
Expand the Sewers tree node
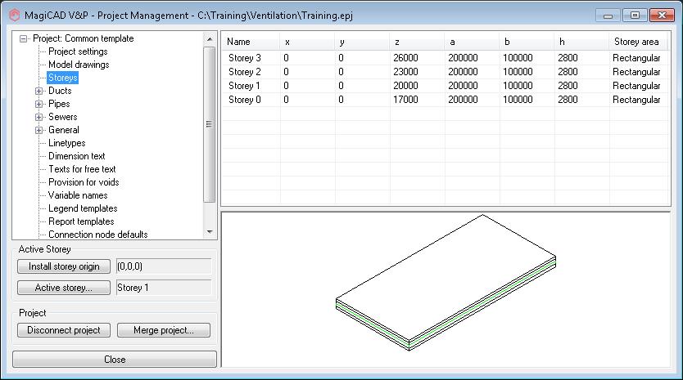click(38, 117)
